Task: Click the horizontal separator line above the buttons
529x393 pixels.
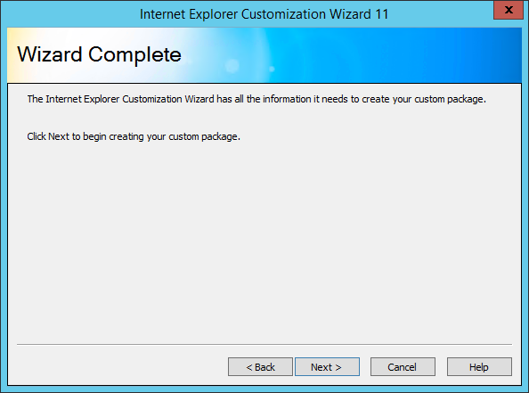Action: click(x=264, y=344)
